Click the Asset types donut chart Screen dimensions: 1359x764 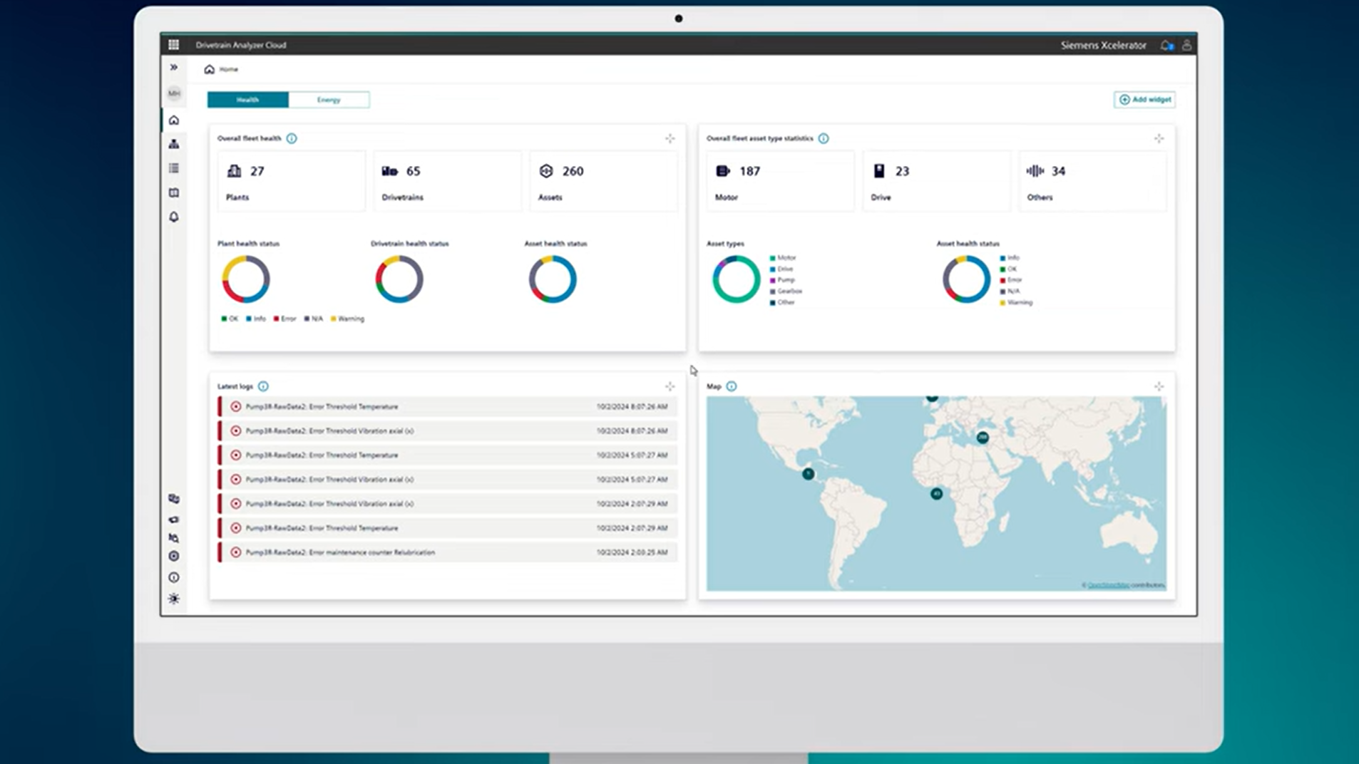pyautogui.click(x=737, y=279)
